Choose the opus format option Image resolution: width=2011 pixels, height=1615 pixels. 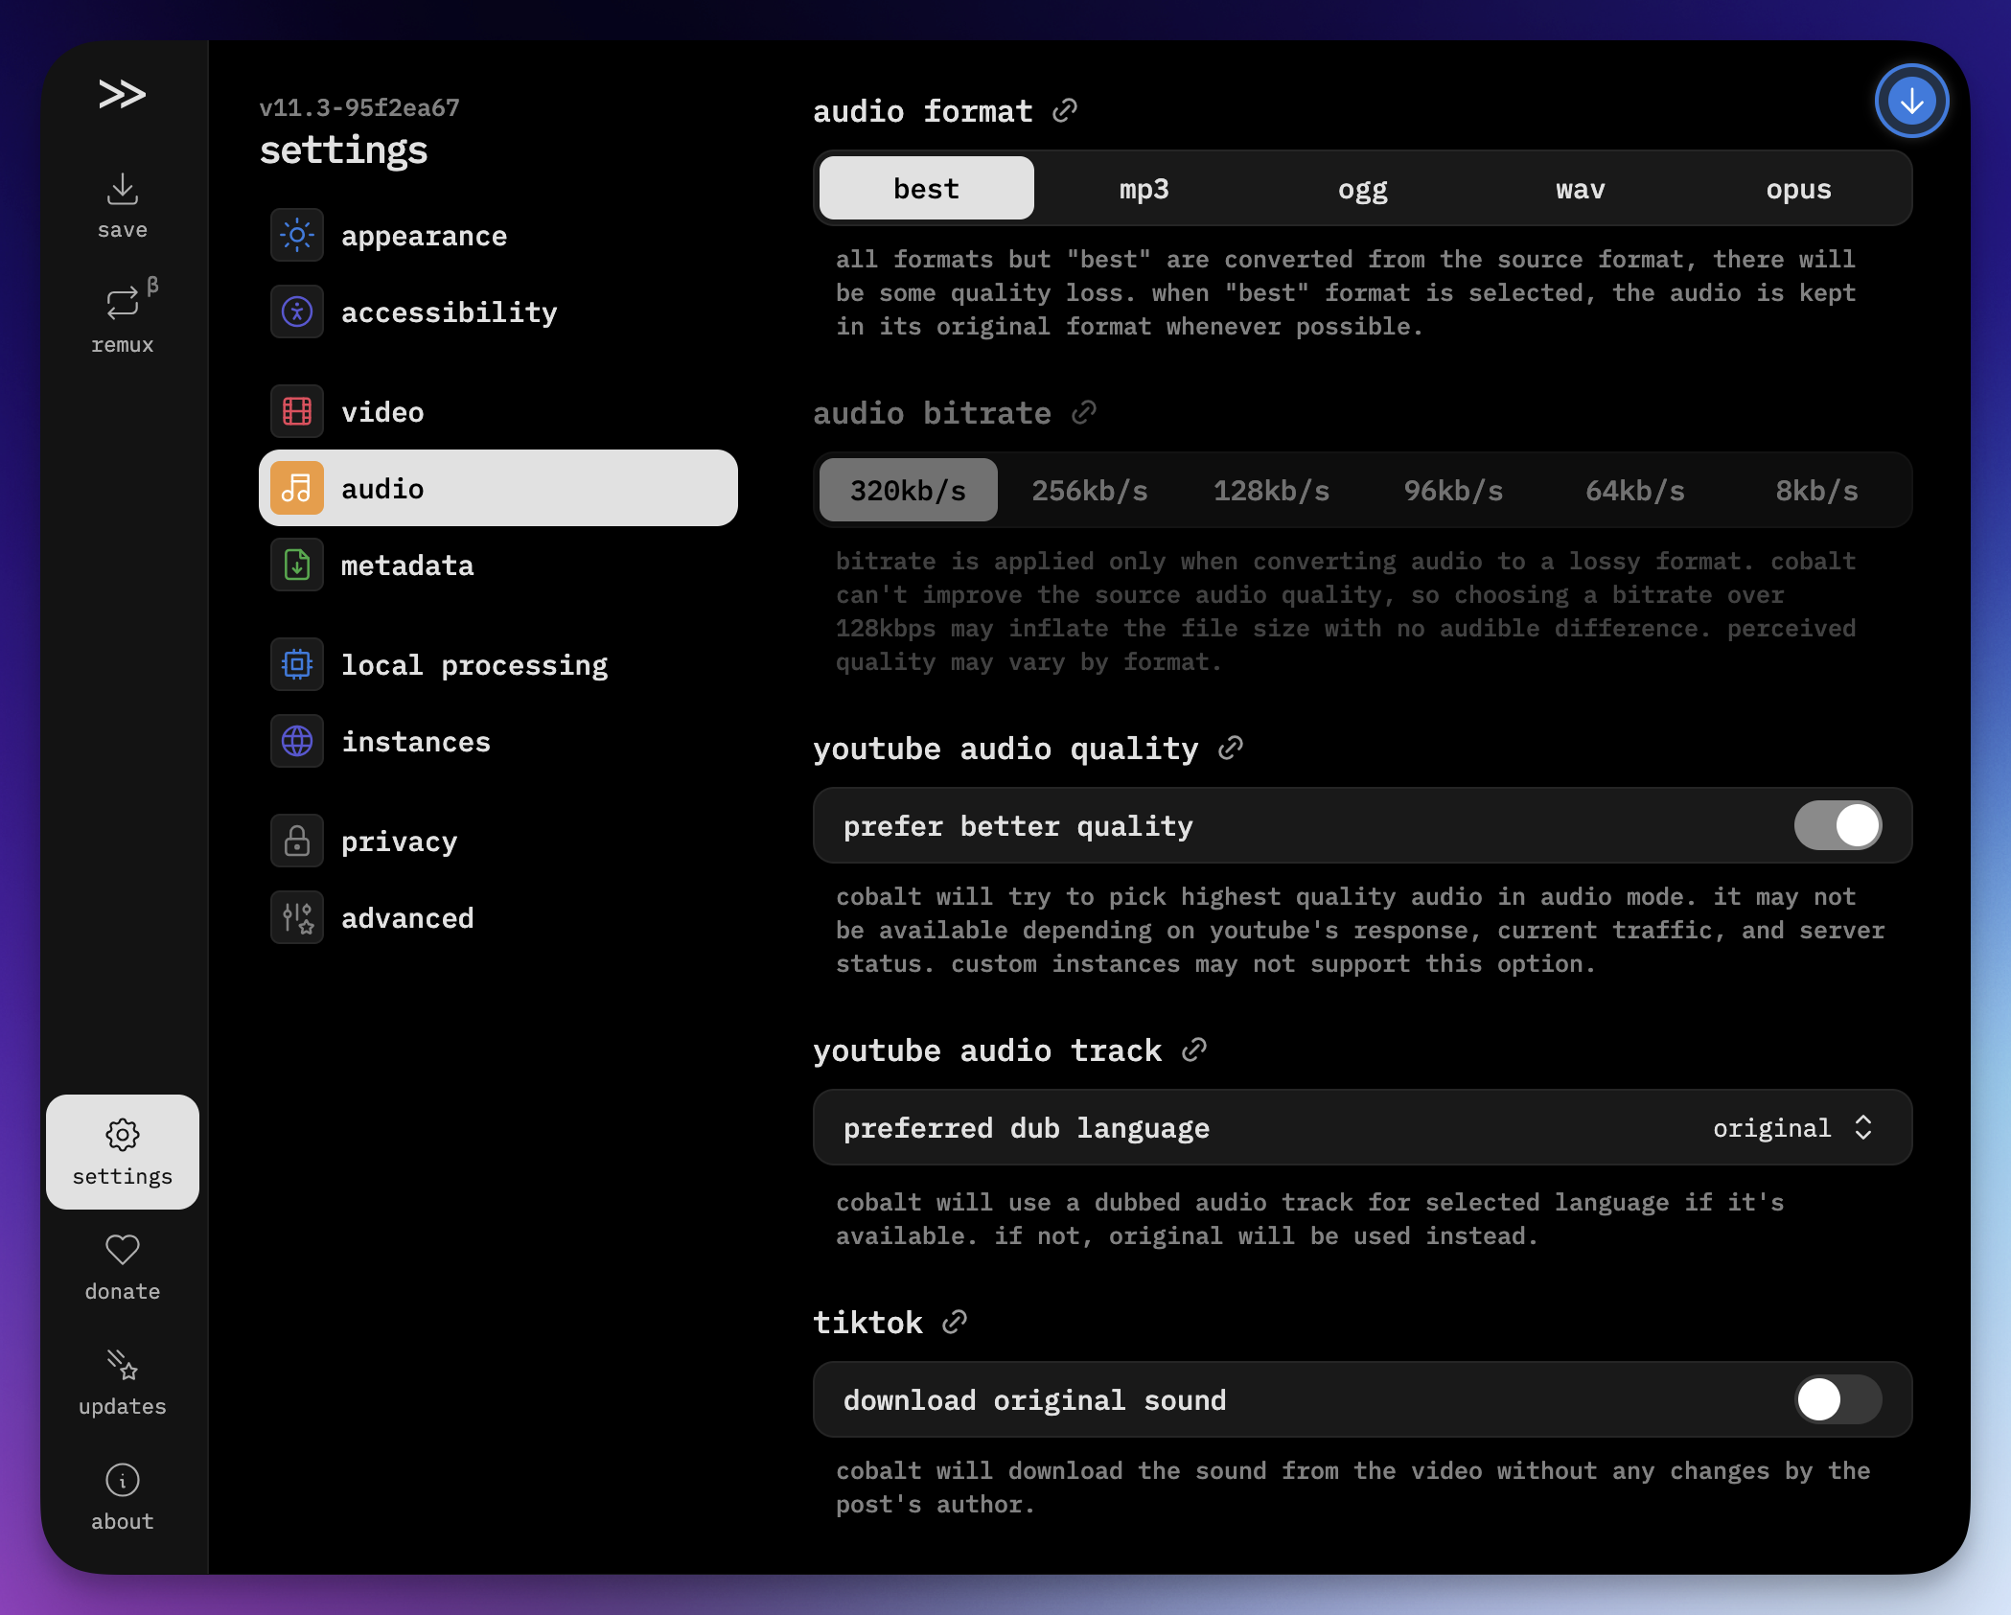pyautogui.click(x=1798, y=189)
